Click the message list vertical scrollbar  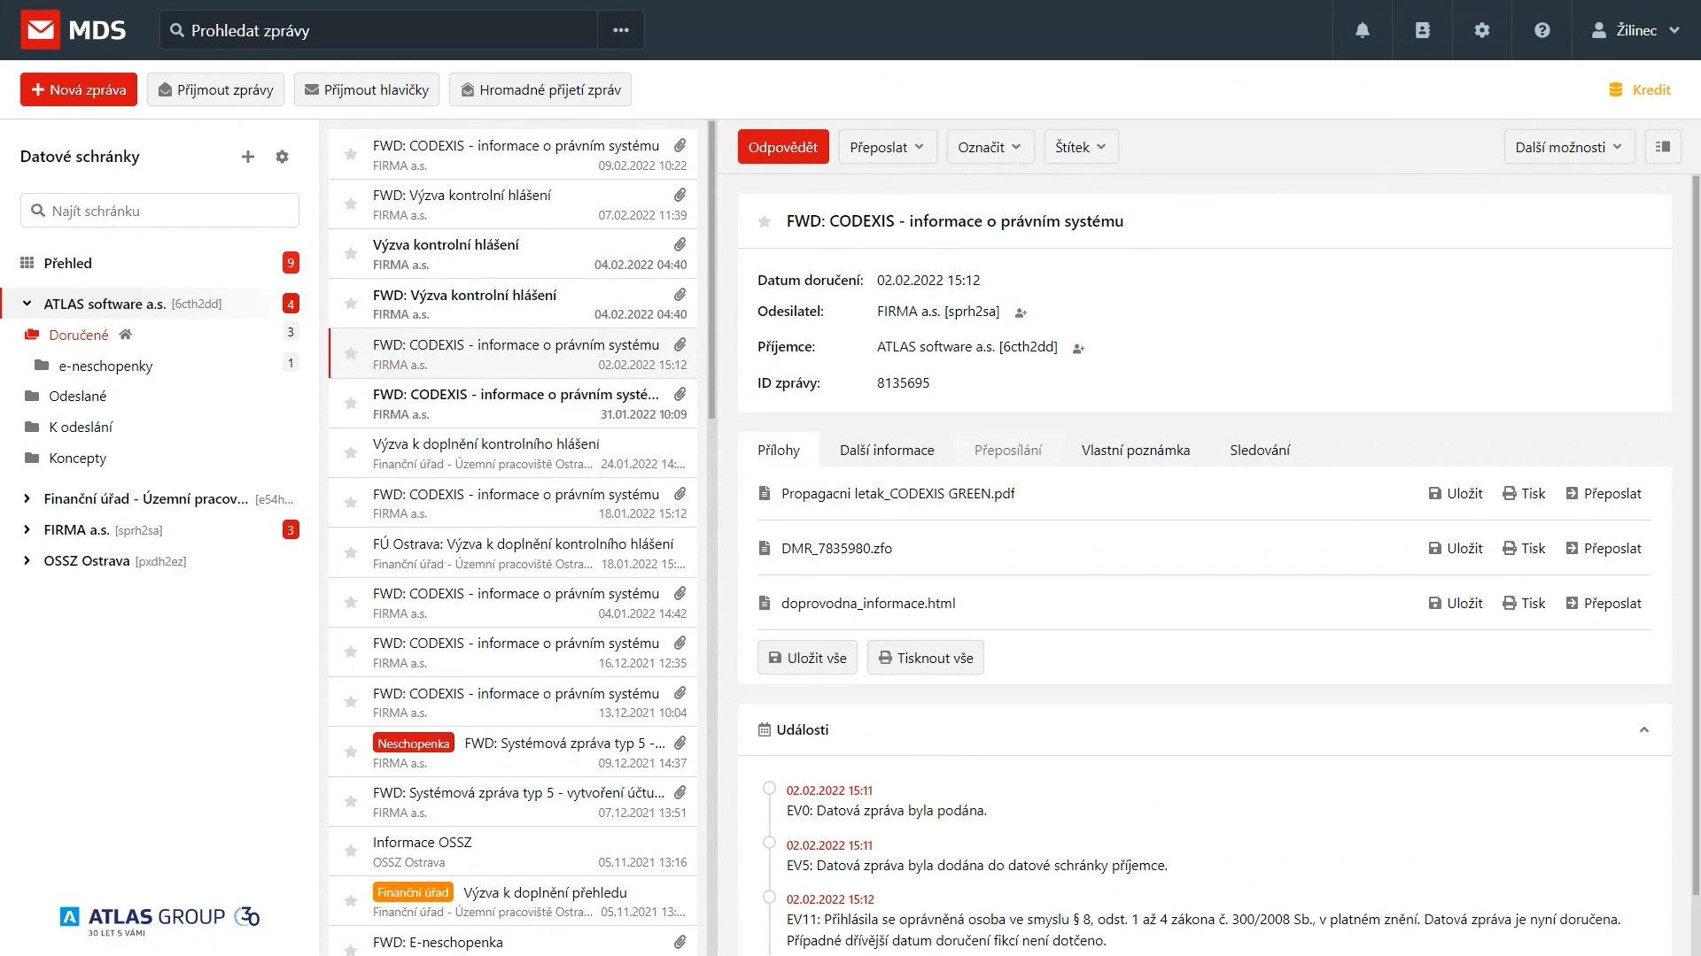click(x=711, y=271)
